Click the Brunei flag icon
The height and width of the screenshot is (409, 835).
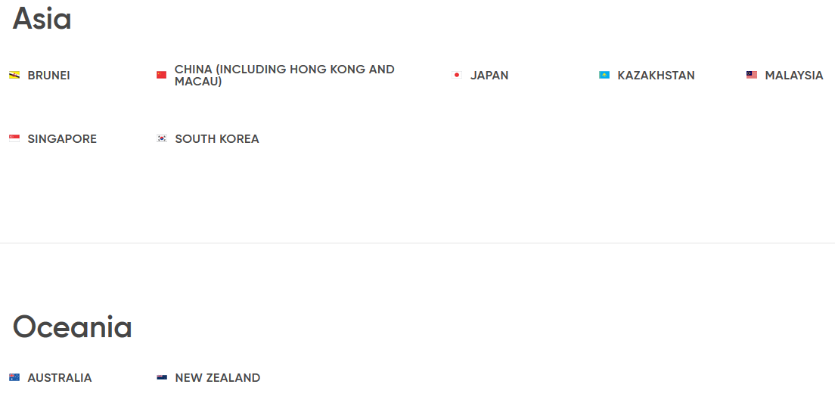coord(14,75)
